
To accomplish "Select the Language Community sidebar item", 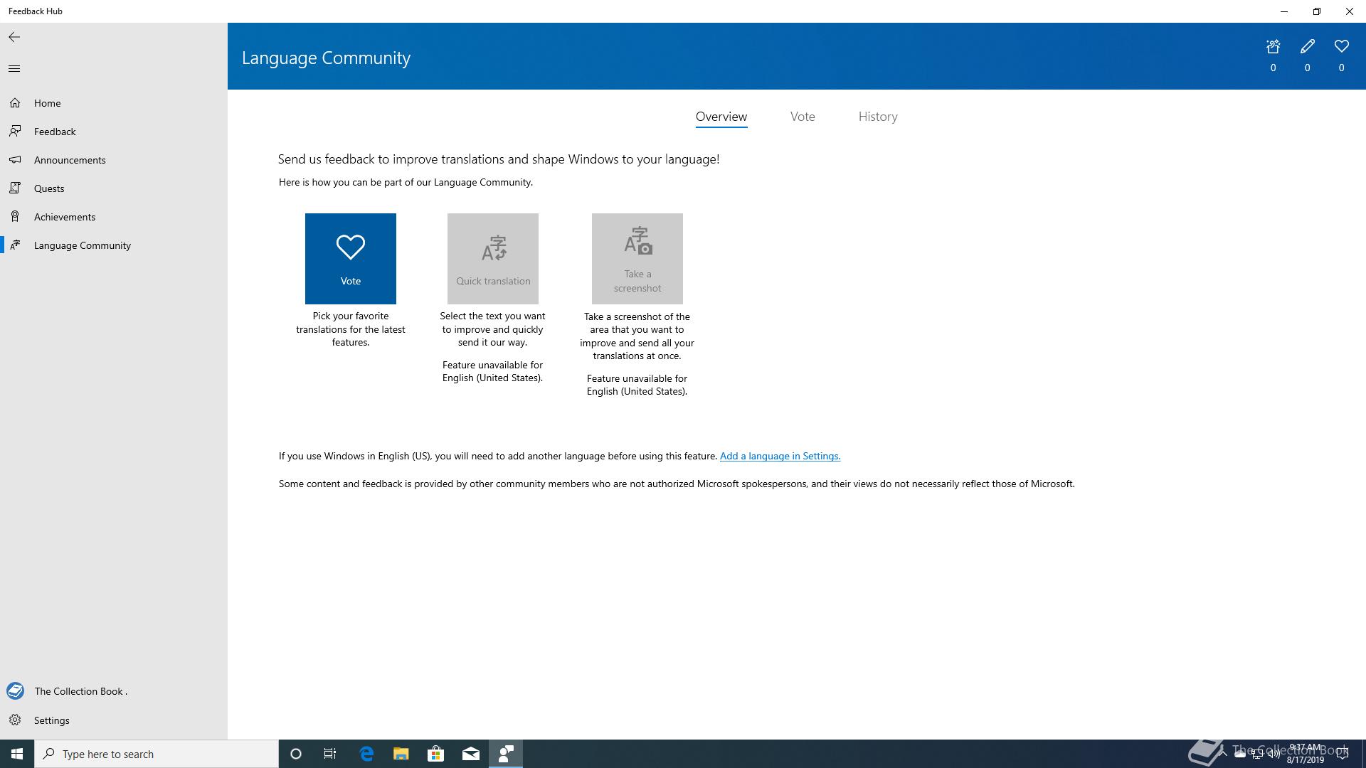I will pos(83,245).
